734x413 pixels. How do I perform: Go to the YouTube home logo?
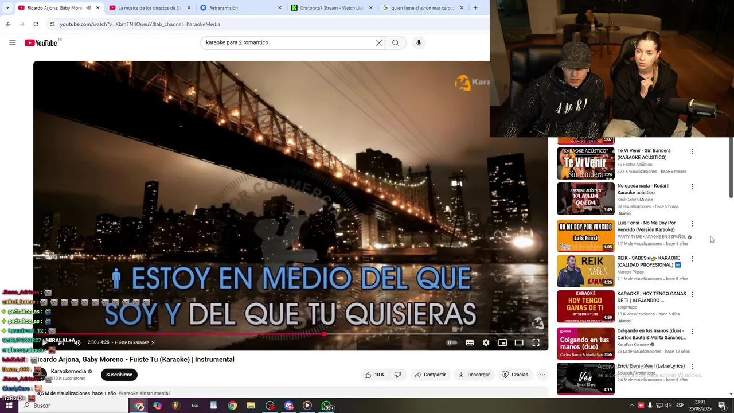click(41, 43)
